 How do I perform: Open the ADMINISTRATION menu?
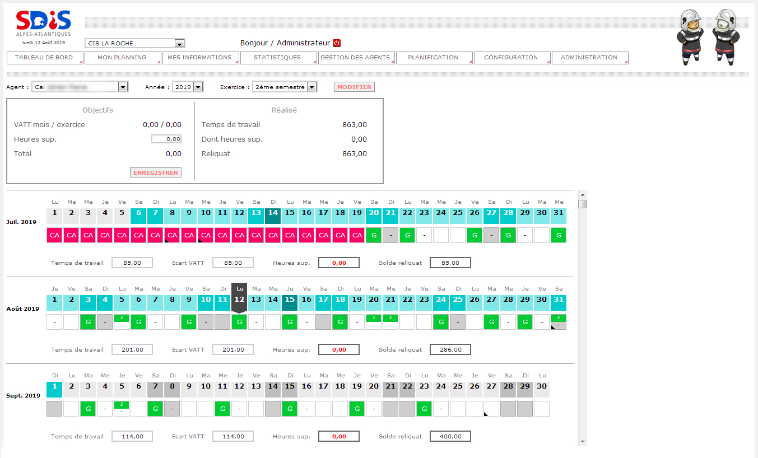[x=590, y=58]
